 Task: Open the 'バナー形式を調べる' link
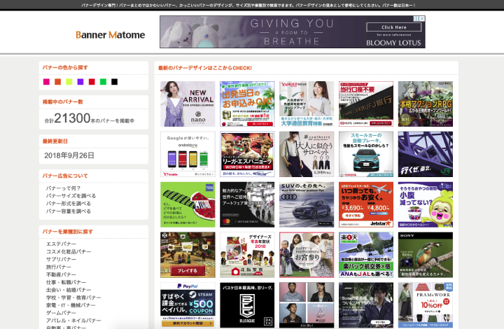[69, 204]
